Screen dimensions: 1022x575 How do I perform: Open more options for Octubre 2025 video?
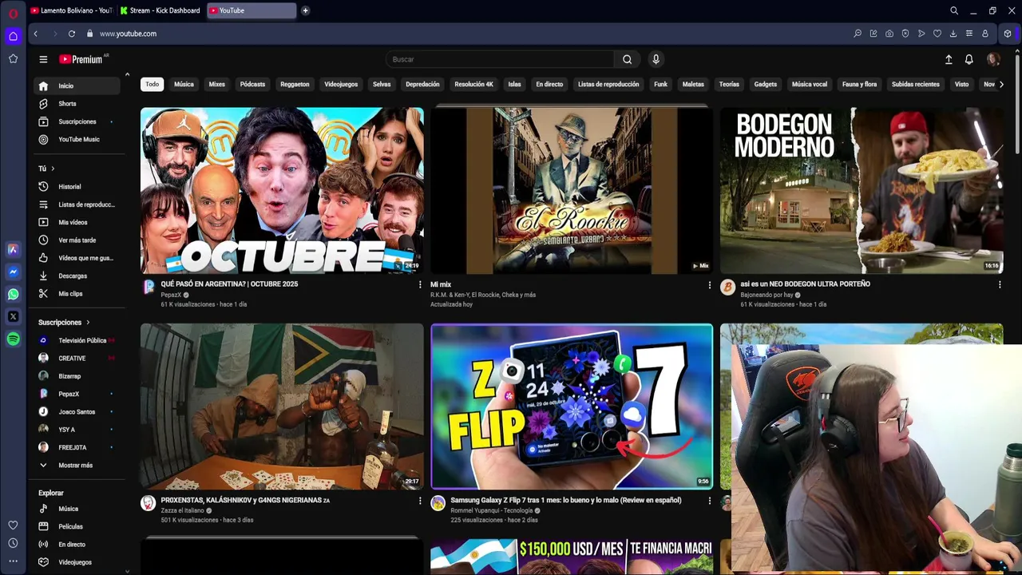pyautogui.click(x=420, y=284)
